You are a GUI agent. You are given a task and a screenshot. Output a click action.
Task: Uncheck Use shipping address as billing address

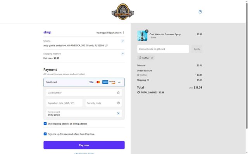pos(45,124)
